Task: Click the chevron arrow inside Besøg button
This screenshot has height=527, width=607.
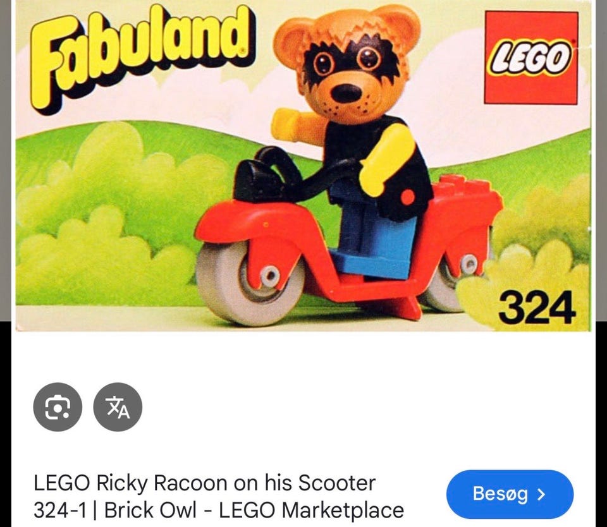Action: tap(542, 494)
